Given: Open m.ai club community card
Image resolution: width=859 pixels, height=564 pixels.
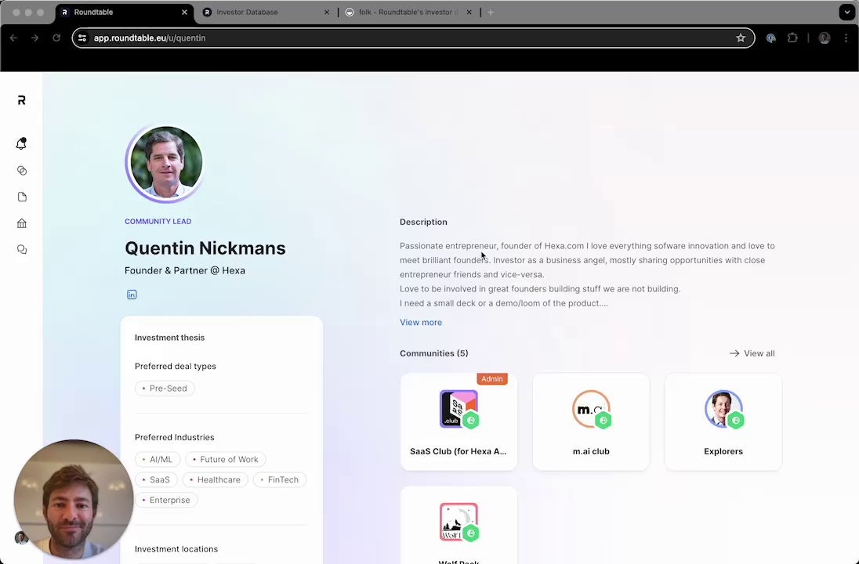Looking at the screenshot, I should point(591,421).
